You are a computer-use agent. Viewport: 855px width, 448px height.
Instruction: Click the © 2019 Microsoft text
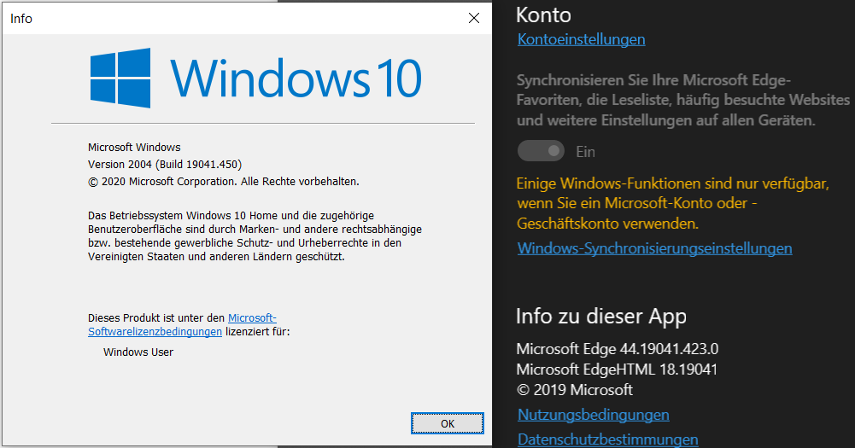point(575,390)
